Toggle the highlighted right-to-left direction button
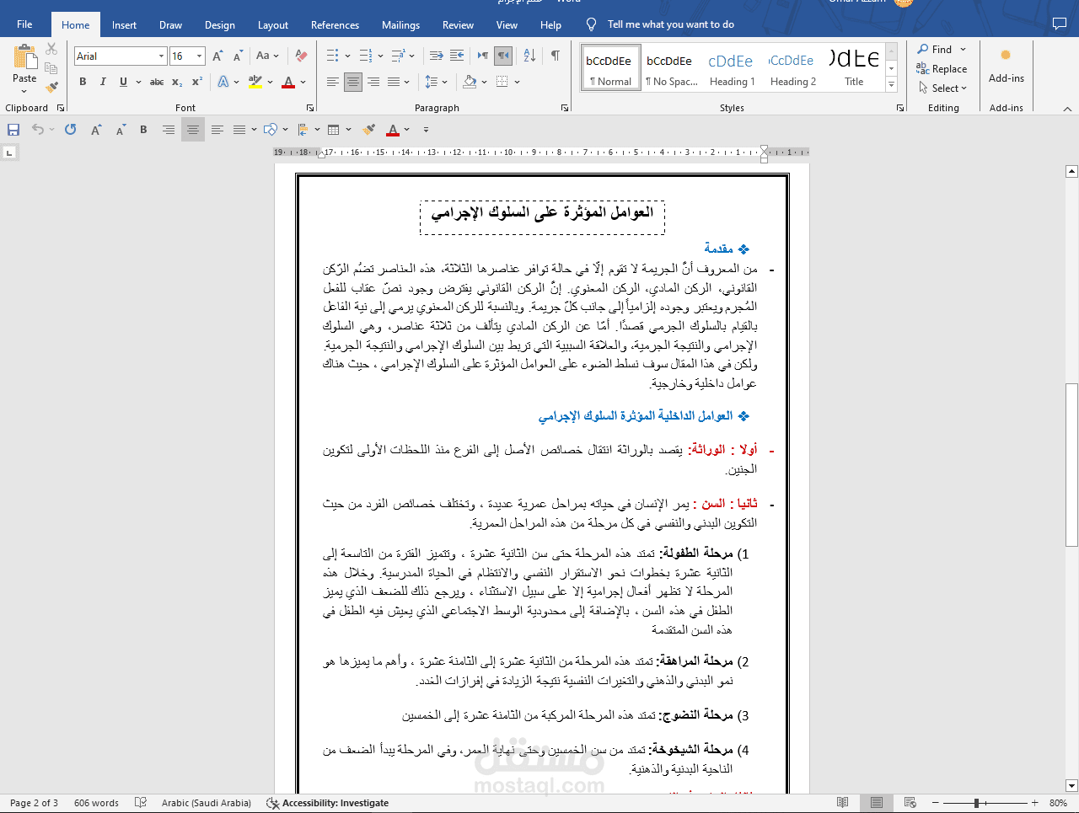The image size is (1079, 813). [x=503, y=56]
